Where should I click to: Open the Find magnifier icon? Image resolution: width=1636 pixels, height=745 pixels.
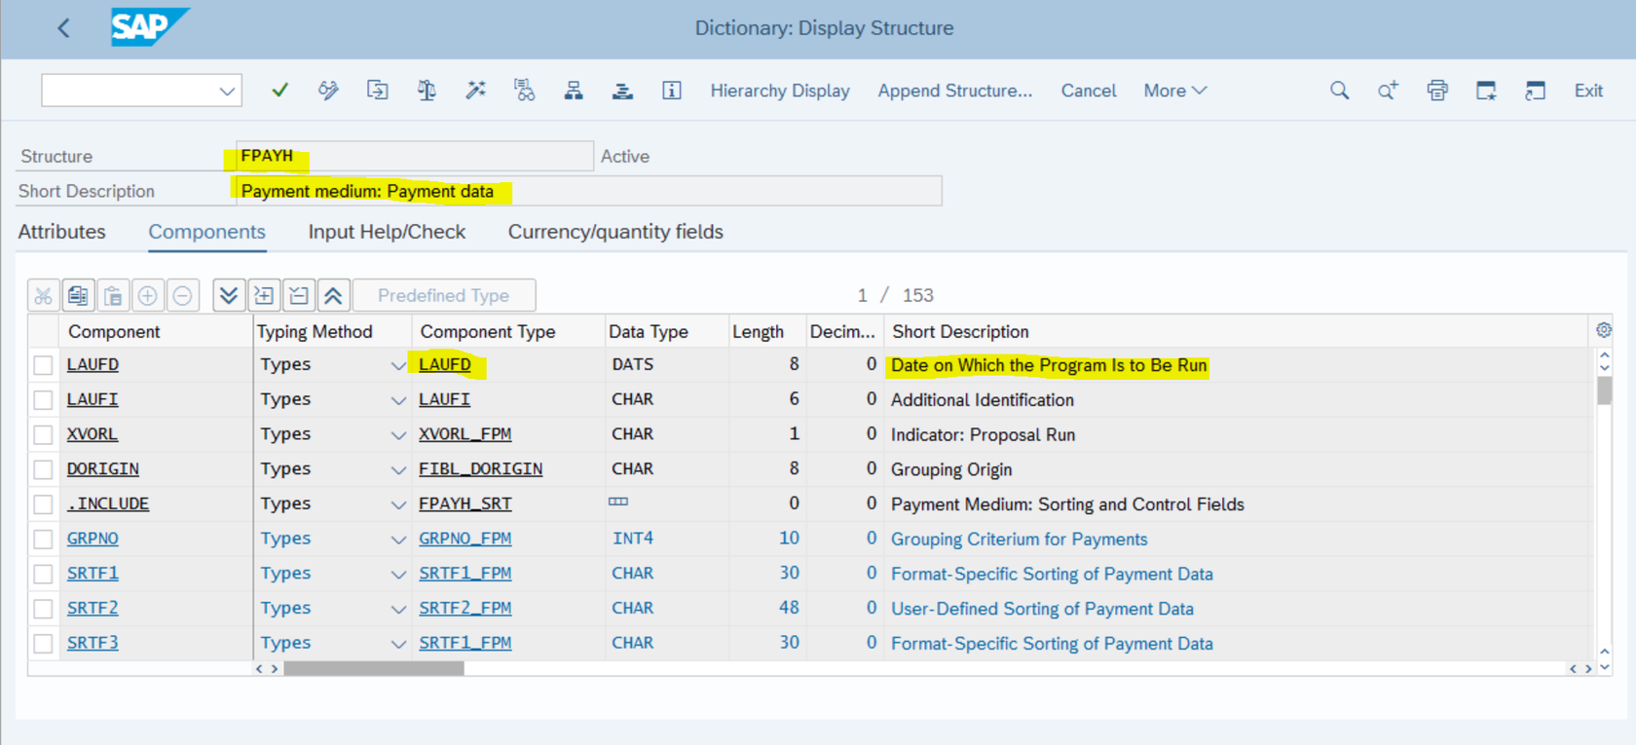point(1340,91)
